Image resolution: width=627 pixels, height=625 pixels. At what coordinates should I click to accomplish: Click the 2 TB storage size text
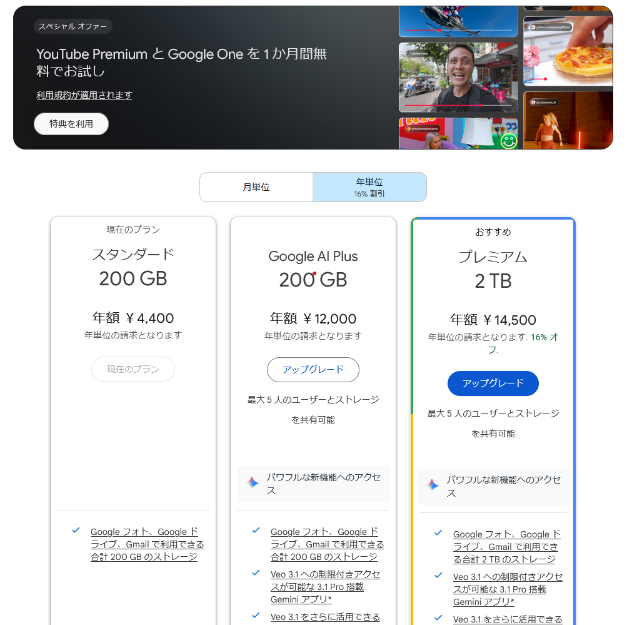click(x=493, y=282)
